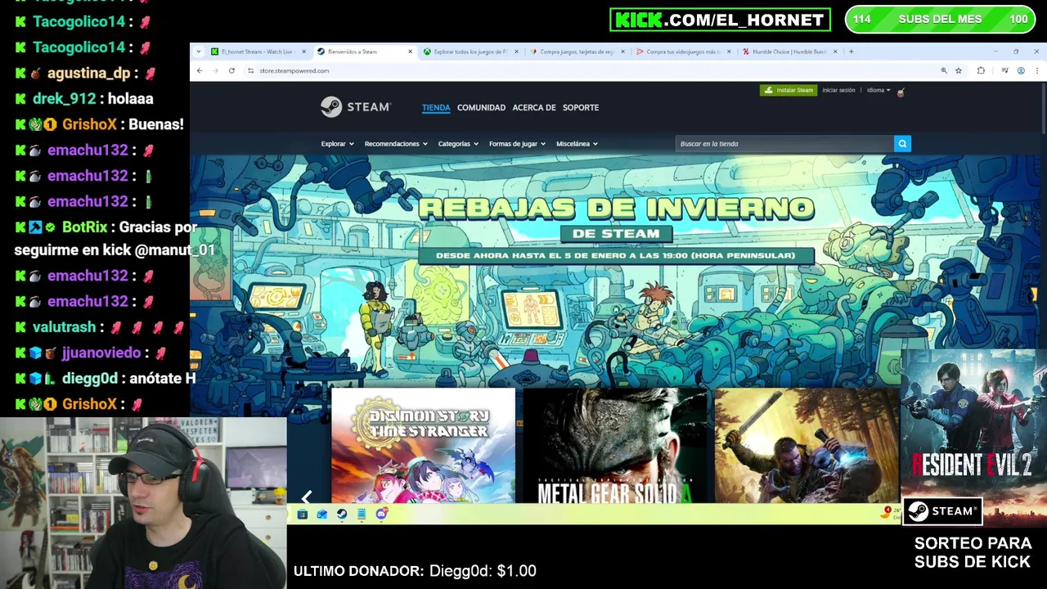Click chat username agustina_dp

tap(88, 74)
